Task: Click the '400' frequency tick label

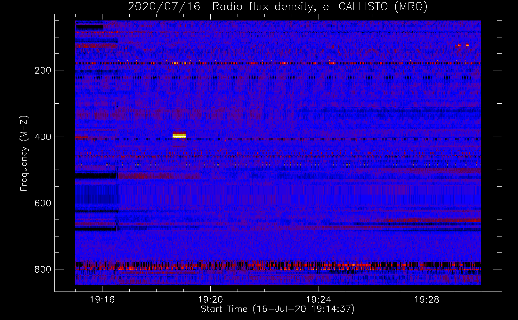Action: 43,137
